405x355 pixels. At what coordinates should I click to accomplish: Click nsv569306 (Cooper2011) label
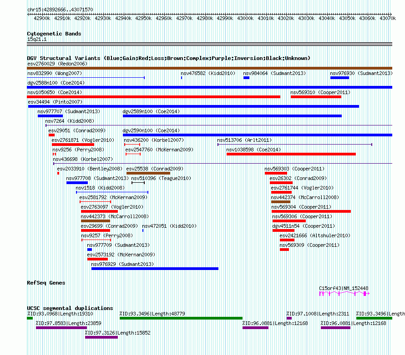point(302,216)
